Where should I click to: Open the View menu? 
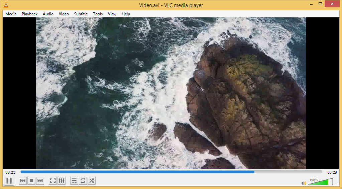tap(112, 14)
